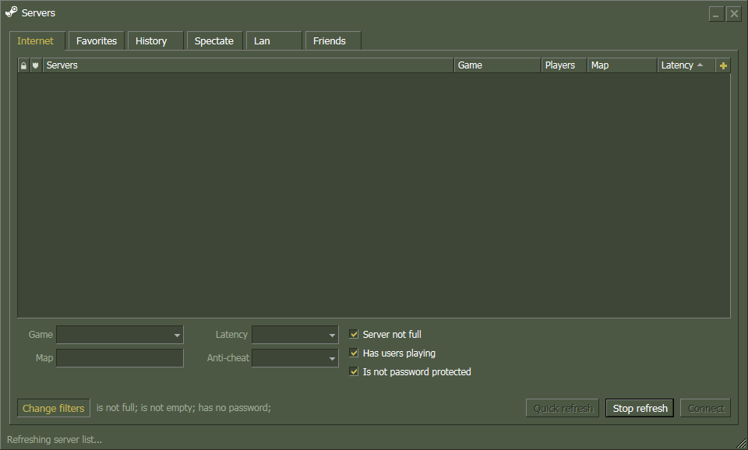Screen dimensions: 748x450
Task: Click the Map filter text field
Action: pos(120,358)
